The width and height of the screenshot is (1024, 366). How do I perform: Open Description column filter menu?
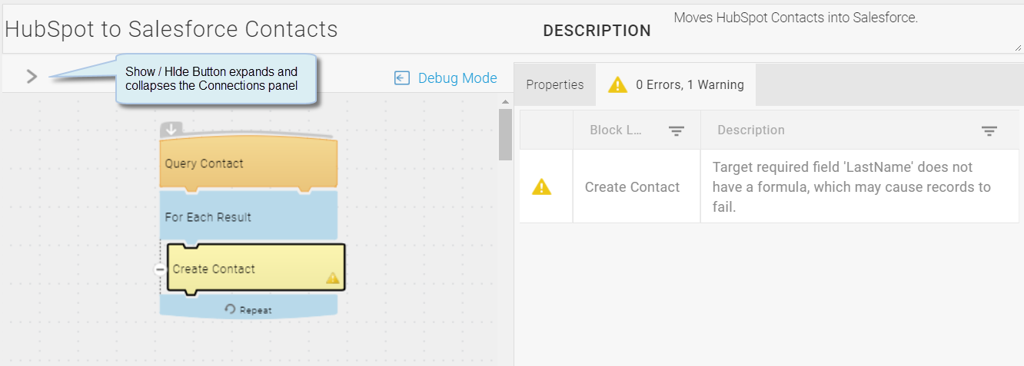[989, 131]
